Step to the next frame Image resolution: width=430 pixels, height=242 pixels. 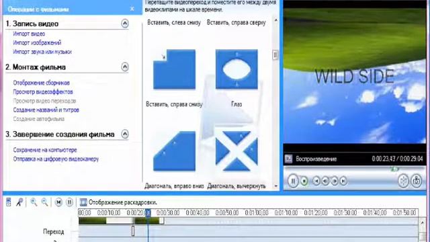[x=335, y=181]
